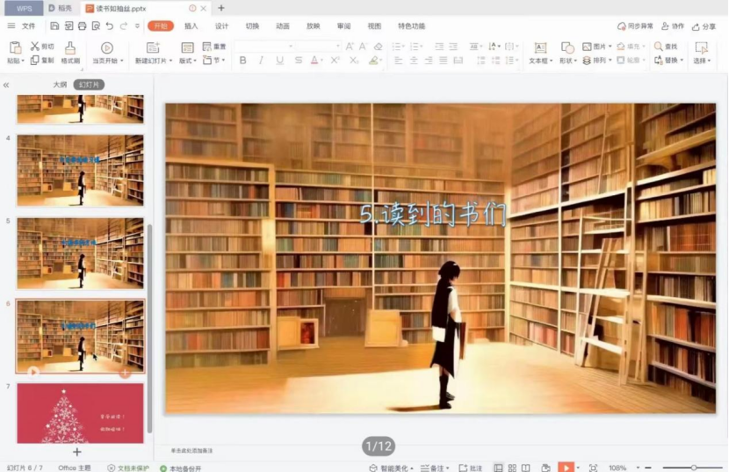Click the zoom slider in status bar

coord(694,468)
